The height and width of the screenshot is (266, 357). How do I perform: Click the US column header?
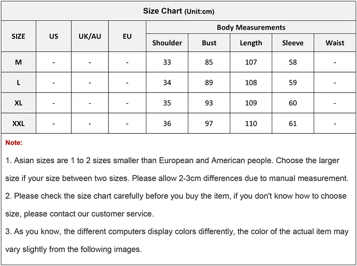click(54, 36)
